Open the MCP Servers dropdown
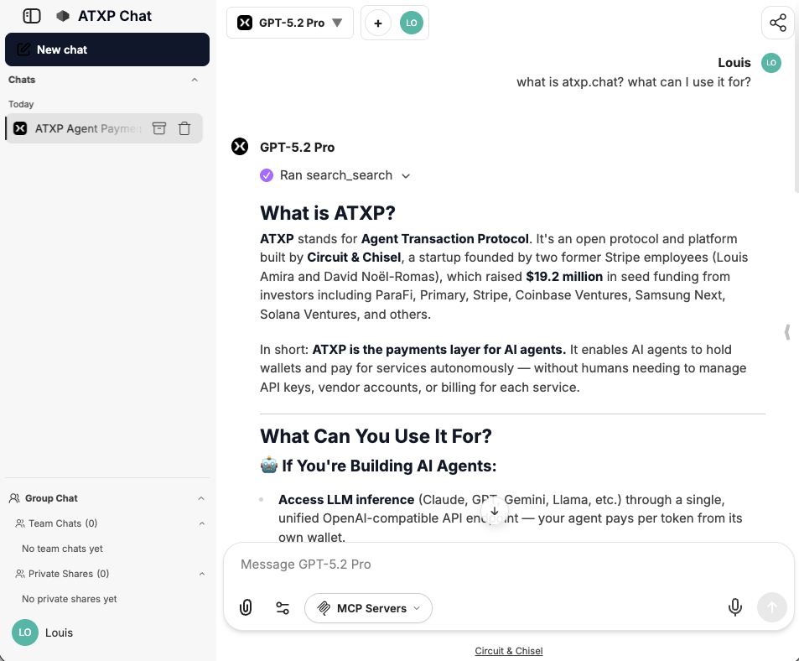This screenshot has height=661, width=799. coord(368,606)
